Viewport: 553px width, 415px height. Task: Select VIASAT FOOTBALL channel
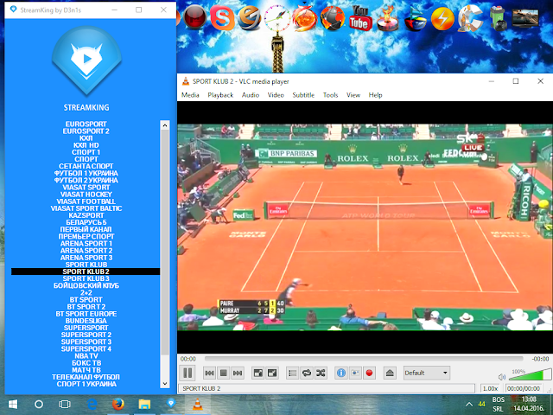click(x=86, y=201)
